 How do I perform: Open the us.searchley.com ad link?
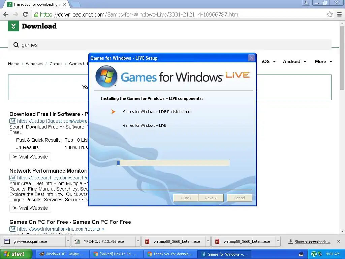point(53,178)
